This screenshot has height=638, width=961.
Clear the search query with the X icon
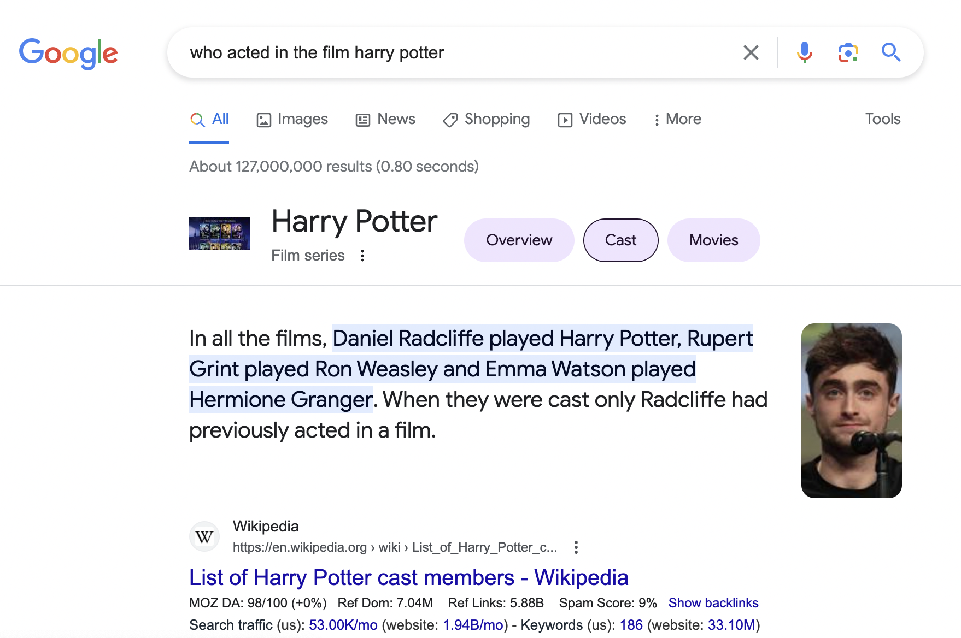tap(751, 52)
